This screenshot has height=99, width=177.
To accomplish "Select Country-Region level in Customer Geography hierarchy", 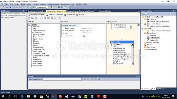I will [x=70, y=28].
